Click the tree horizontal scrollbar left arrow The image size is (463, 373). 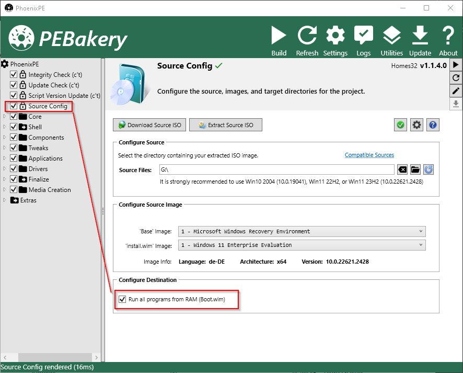point(5,357)
